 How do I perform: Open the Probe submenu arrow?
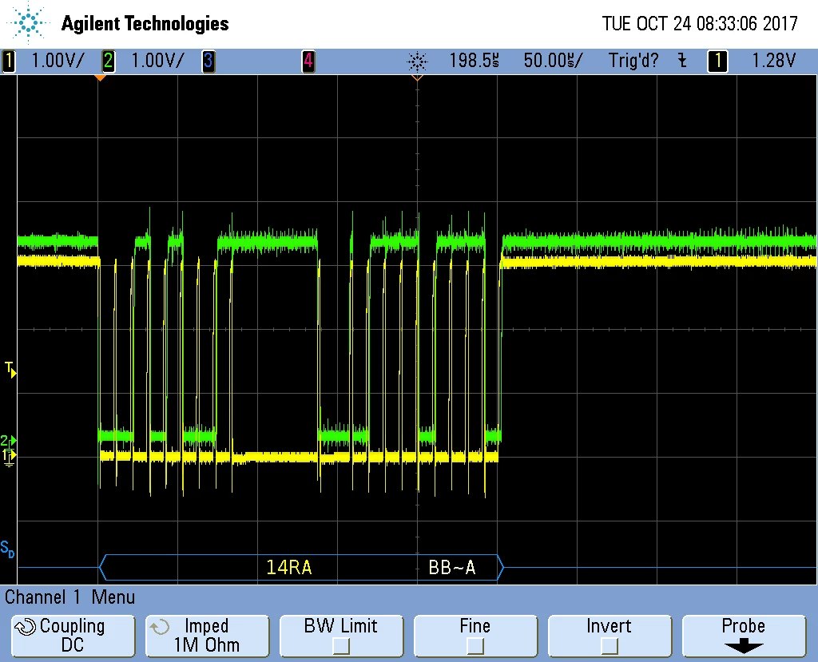pyautogui.click(x=744, y=647)
